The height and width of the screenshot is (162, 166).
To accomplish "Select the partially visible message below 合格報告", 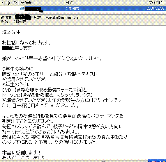I will pyautogui.click(x=83, y=12).
